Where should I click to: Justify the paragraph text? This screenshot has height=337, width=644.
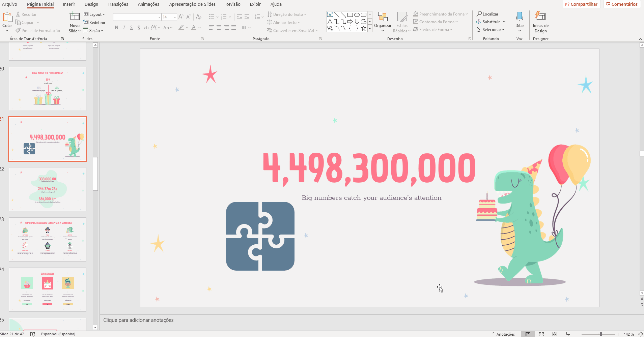point(234,28)
